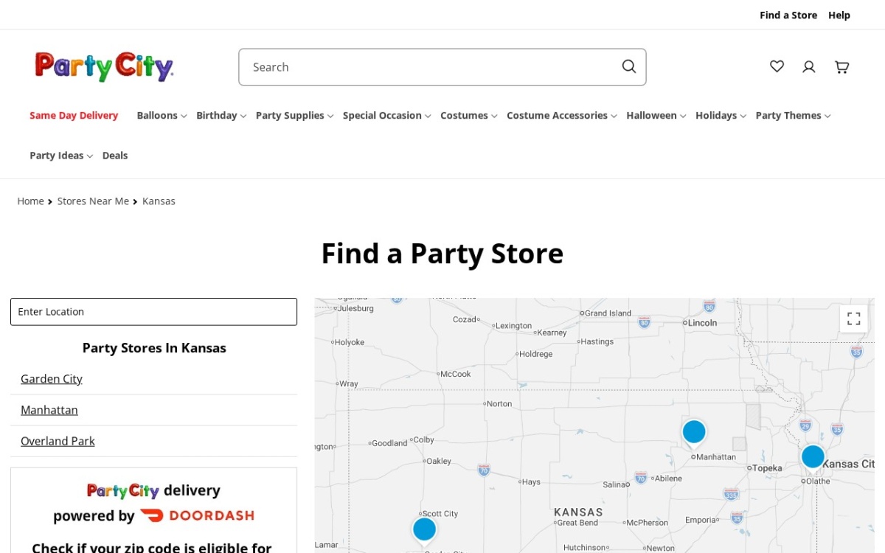This screenshot has width=885, height=553.
Task: Expand the Party Ideas menu
Action: click(x=61, y=156)
